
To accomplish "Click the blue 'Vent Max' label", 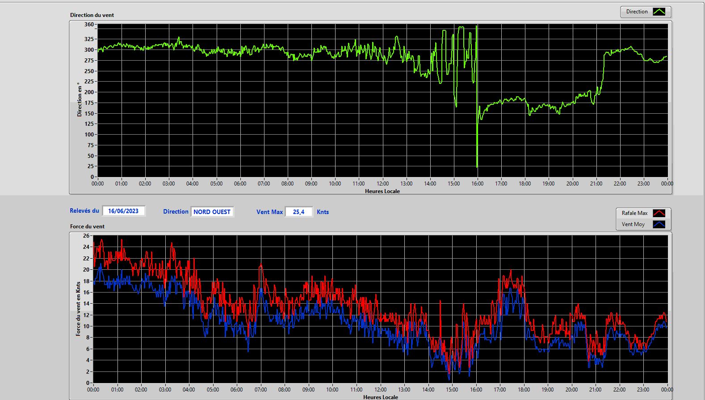I will tap(269, 212).
